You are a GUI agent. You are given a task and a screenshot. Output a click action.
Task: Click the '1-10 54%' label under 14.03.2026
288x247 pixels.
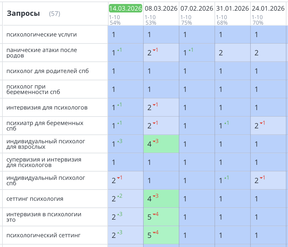pos(113,20)
